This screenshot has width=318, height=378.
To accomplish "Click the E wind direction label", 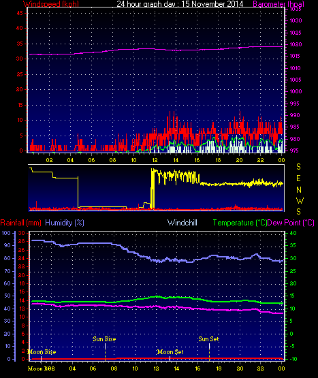I will point(298,178).
